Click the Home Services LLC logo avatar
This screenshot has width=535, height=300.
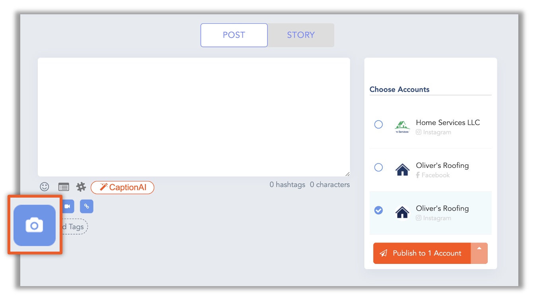point(402,127)
